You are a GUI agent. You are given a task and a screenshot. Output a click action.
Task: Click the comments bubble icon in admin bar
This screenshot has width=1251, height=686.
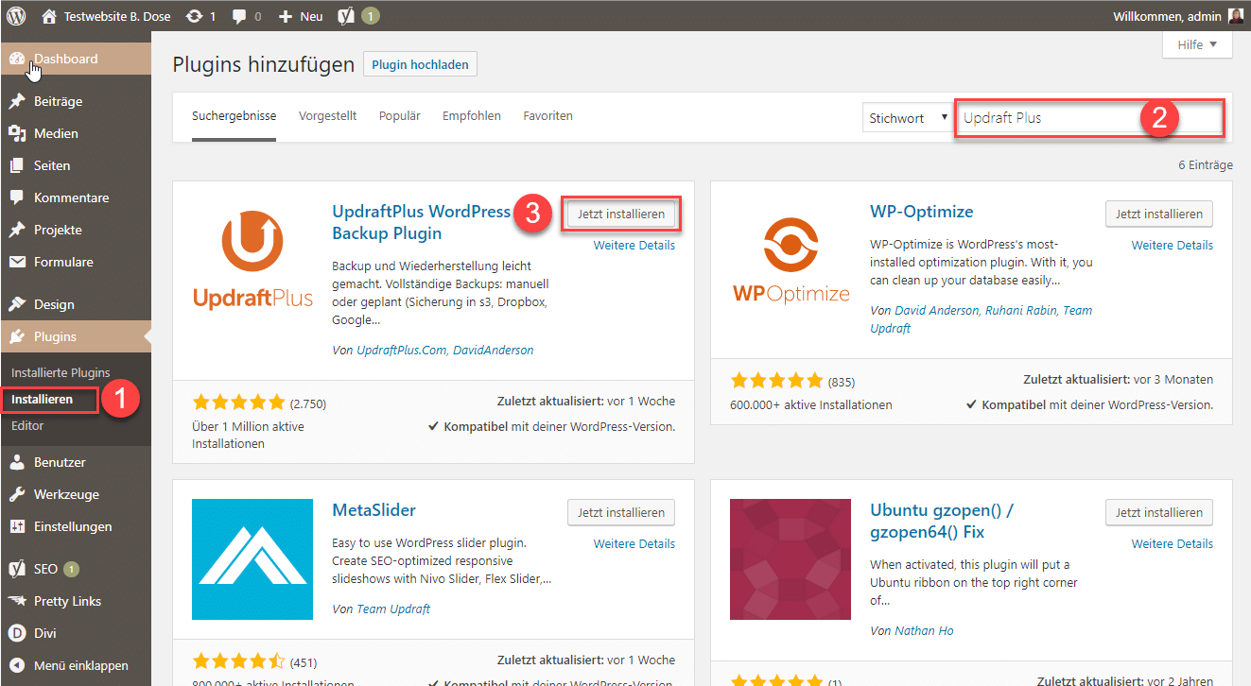[241, 16]
